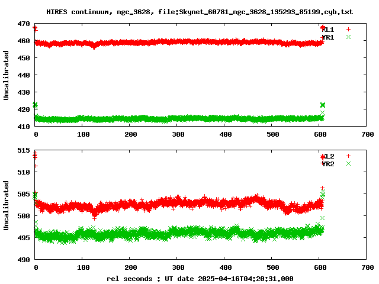Image resolution: width=379 pixels, height=284 pixels.
Task: Click the red XL2 data trace in bottom plot
Action: click(x=179, y=202)
